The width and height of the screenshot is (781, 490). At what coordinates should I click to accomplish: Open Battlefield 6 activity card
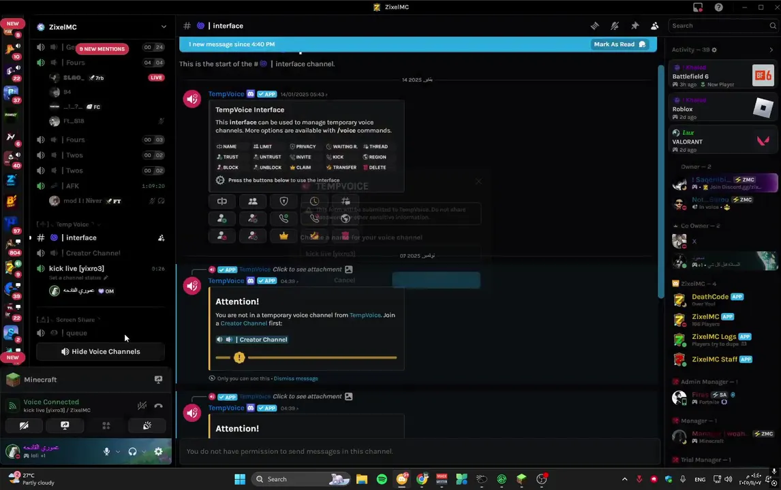723,76
